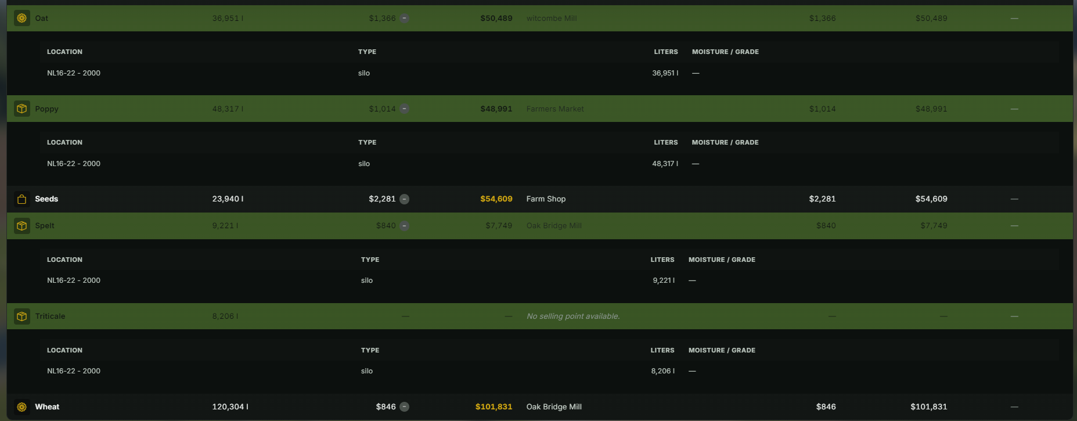Click minus badge next to Poppy price $1,014
This screenshot has width=1077, height=421.
(405, 109)
